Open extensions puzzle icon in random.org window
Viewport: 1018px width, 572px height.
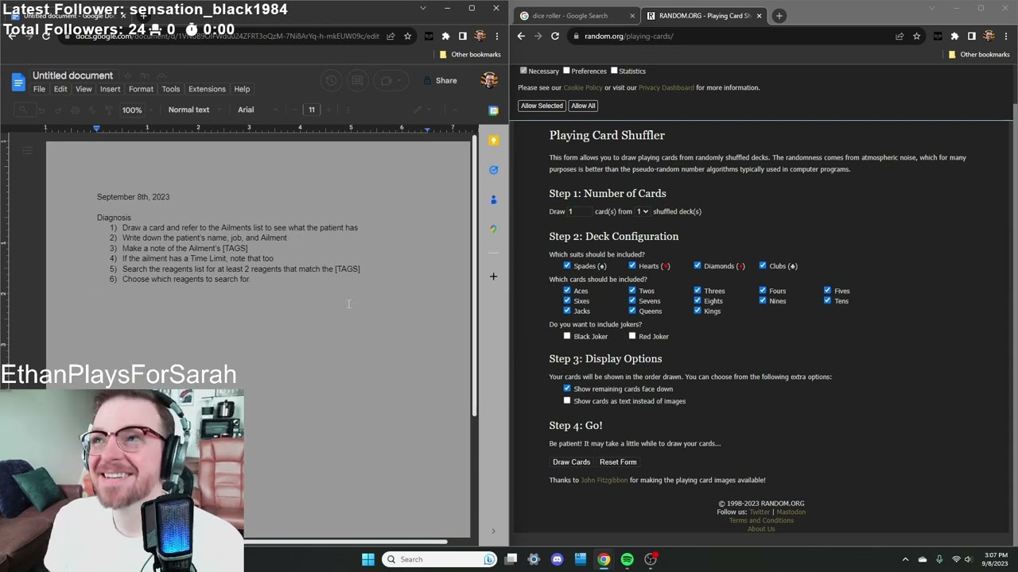pyautogui.click(x=954, y=36)
